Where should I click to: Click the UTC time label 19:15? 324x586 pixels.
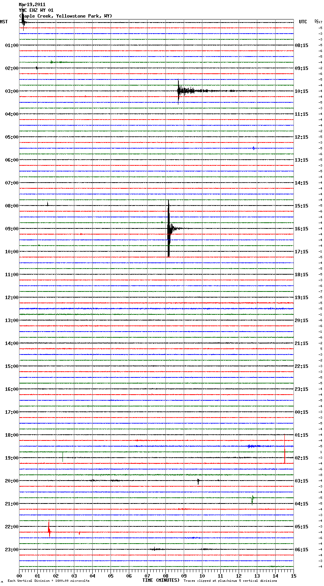click(x=302, y=298)
